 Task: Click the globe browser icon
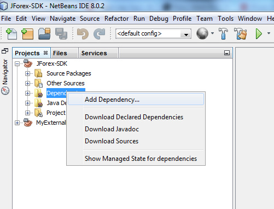pos(202,33)
